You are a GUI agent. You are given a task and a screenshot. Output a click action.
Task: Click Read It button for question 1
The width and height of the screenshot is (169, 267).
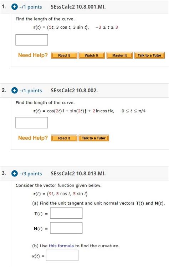(x=64, y=55)
